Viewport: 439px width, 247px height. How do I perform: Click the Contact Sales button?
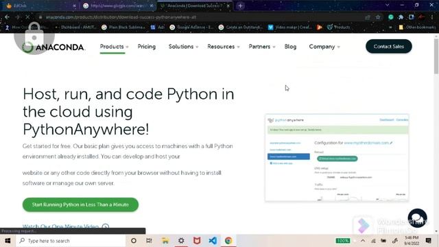click(389, 47)
